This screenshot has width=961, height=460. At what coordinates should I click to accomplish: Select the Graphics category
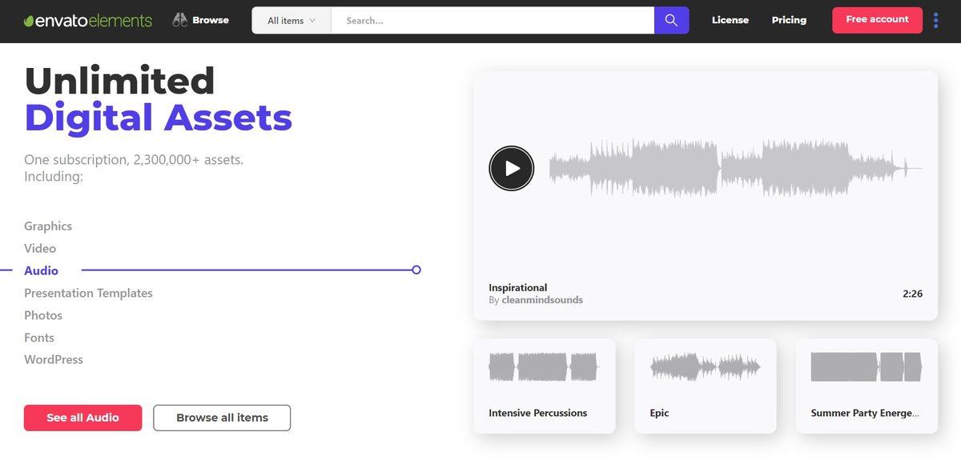[48, 226]
